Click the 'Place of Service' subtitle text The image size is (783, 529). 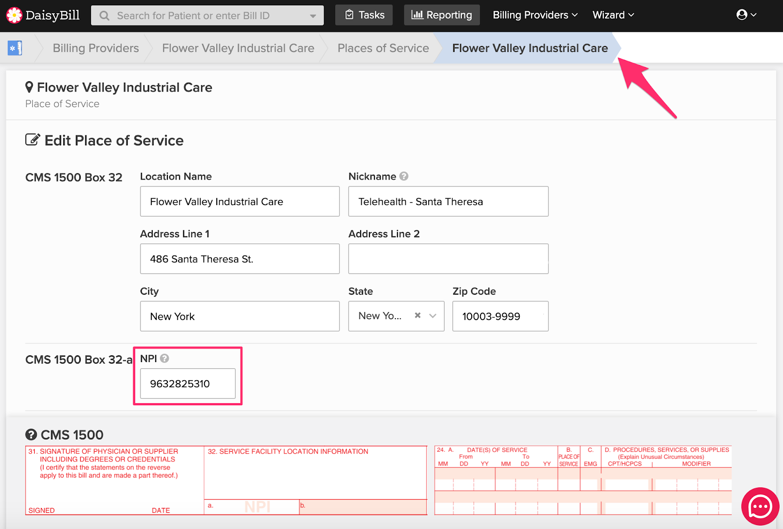point(62,104)
